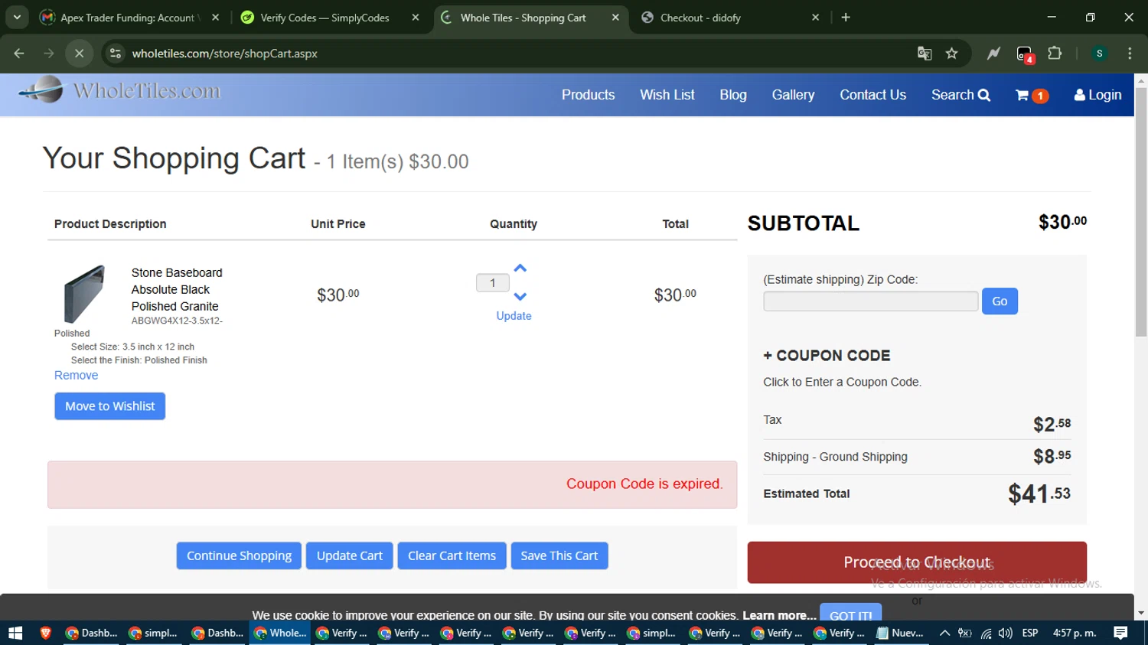
Task: Click the cookie Learn more link
Action: click(779, 615)
